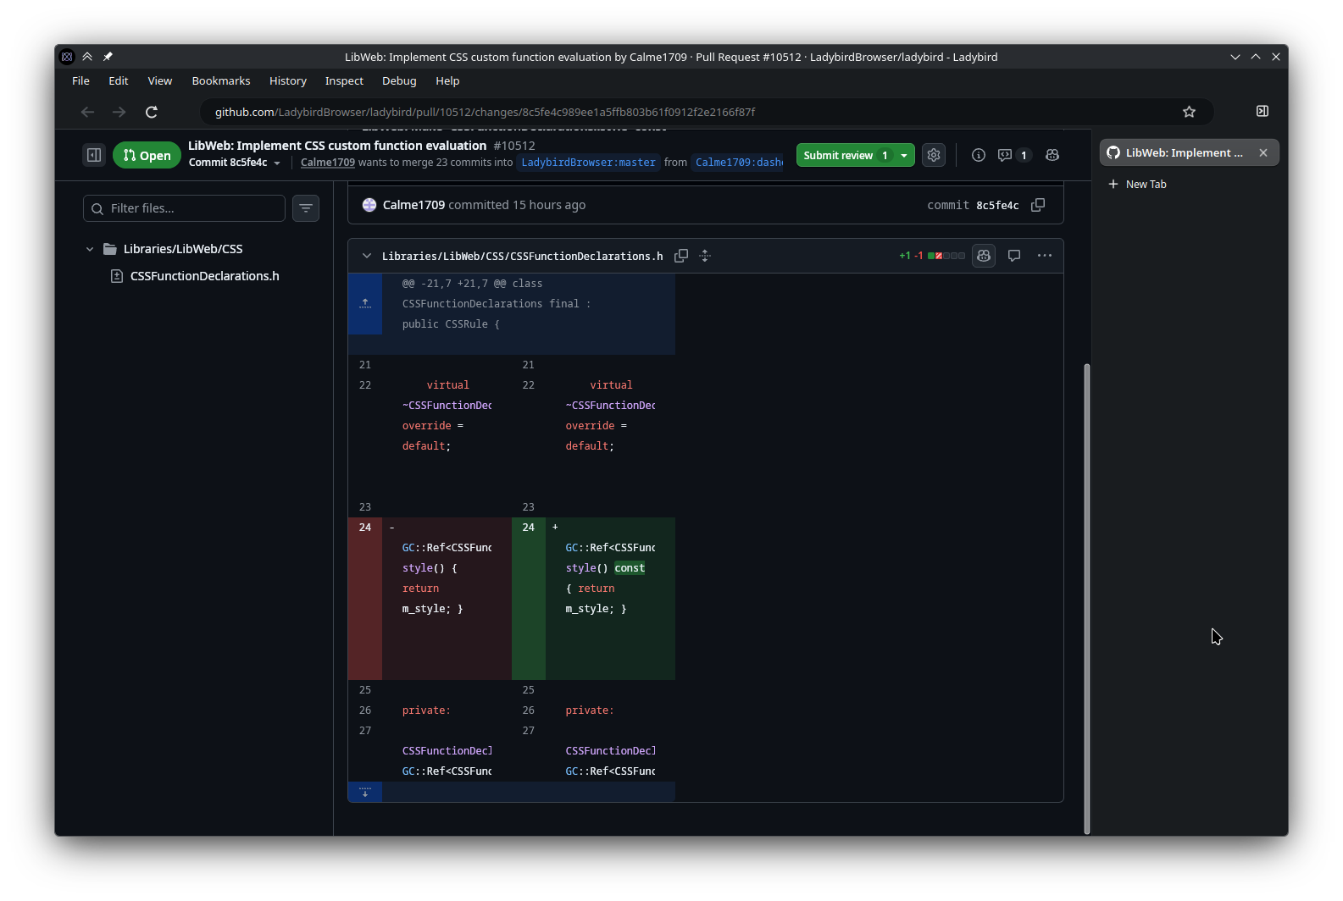Reload the current page
Screen dimensions: 1343x901
click(x=152, y=112)
